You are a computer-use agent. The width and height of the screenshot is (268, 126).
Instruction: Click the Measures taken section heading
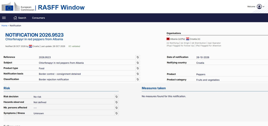pyautogui.click(x=154, y=88)
